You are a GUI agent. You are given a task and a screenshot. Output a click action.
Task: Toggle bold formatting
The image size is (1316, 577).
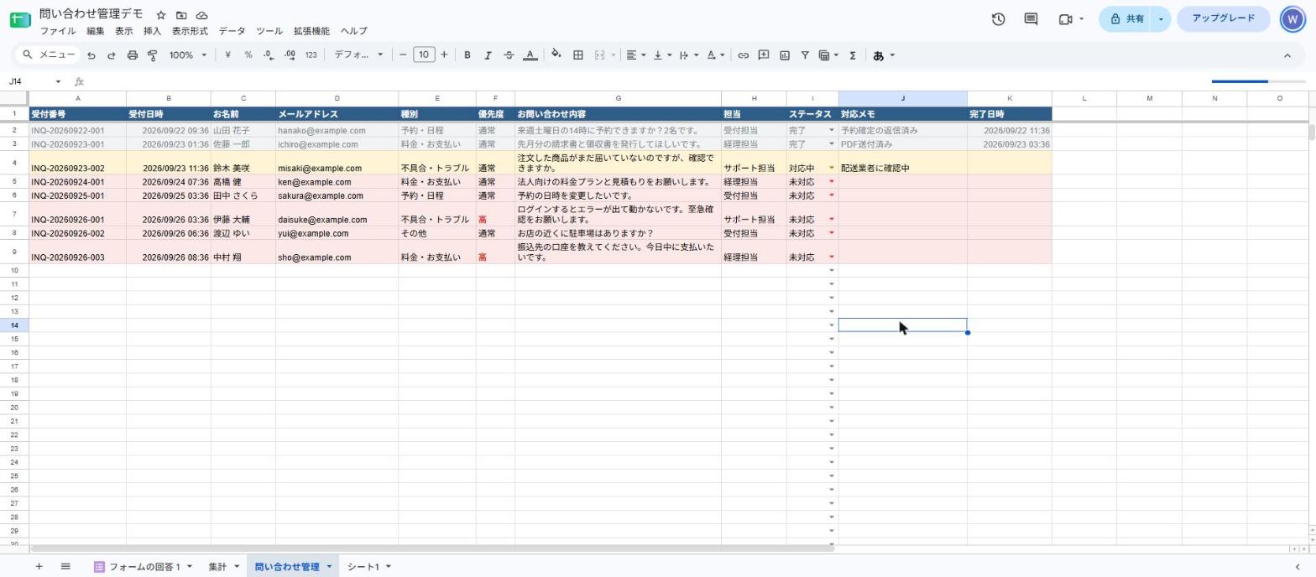467,55
